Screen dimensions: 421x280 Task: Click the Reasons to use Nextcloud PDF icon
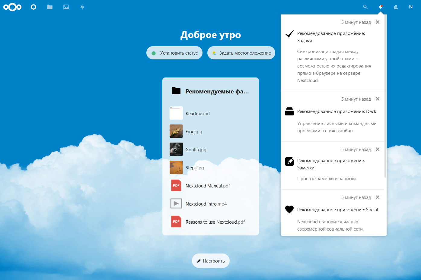tap(176, 222)
